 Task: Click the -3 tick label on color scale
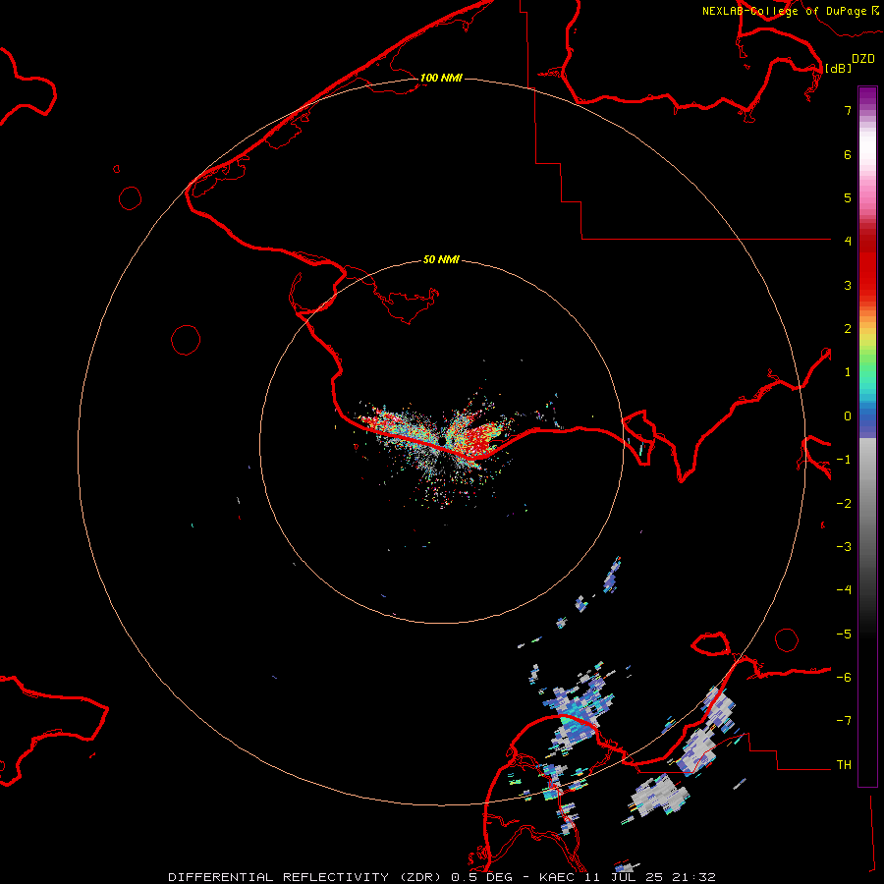(844, 546)
